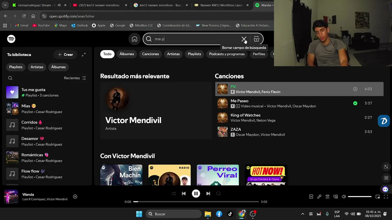Screen dimensions: 392x220
Task: Open the Hot Now! playlist card
Action: (266, 175)
